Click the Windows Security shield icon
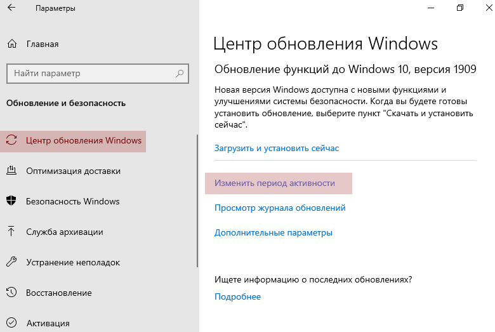 click(x=11, y=201)
